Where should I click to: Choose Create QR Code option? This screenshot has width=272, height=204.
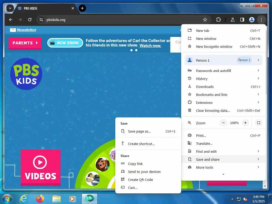coord(148,180)
